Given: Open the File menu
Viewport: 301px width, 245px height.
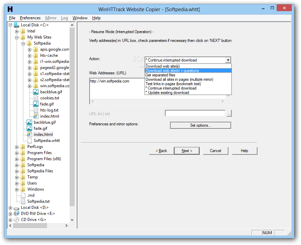Looking at the screenshot, I should [x=12, y=18].
